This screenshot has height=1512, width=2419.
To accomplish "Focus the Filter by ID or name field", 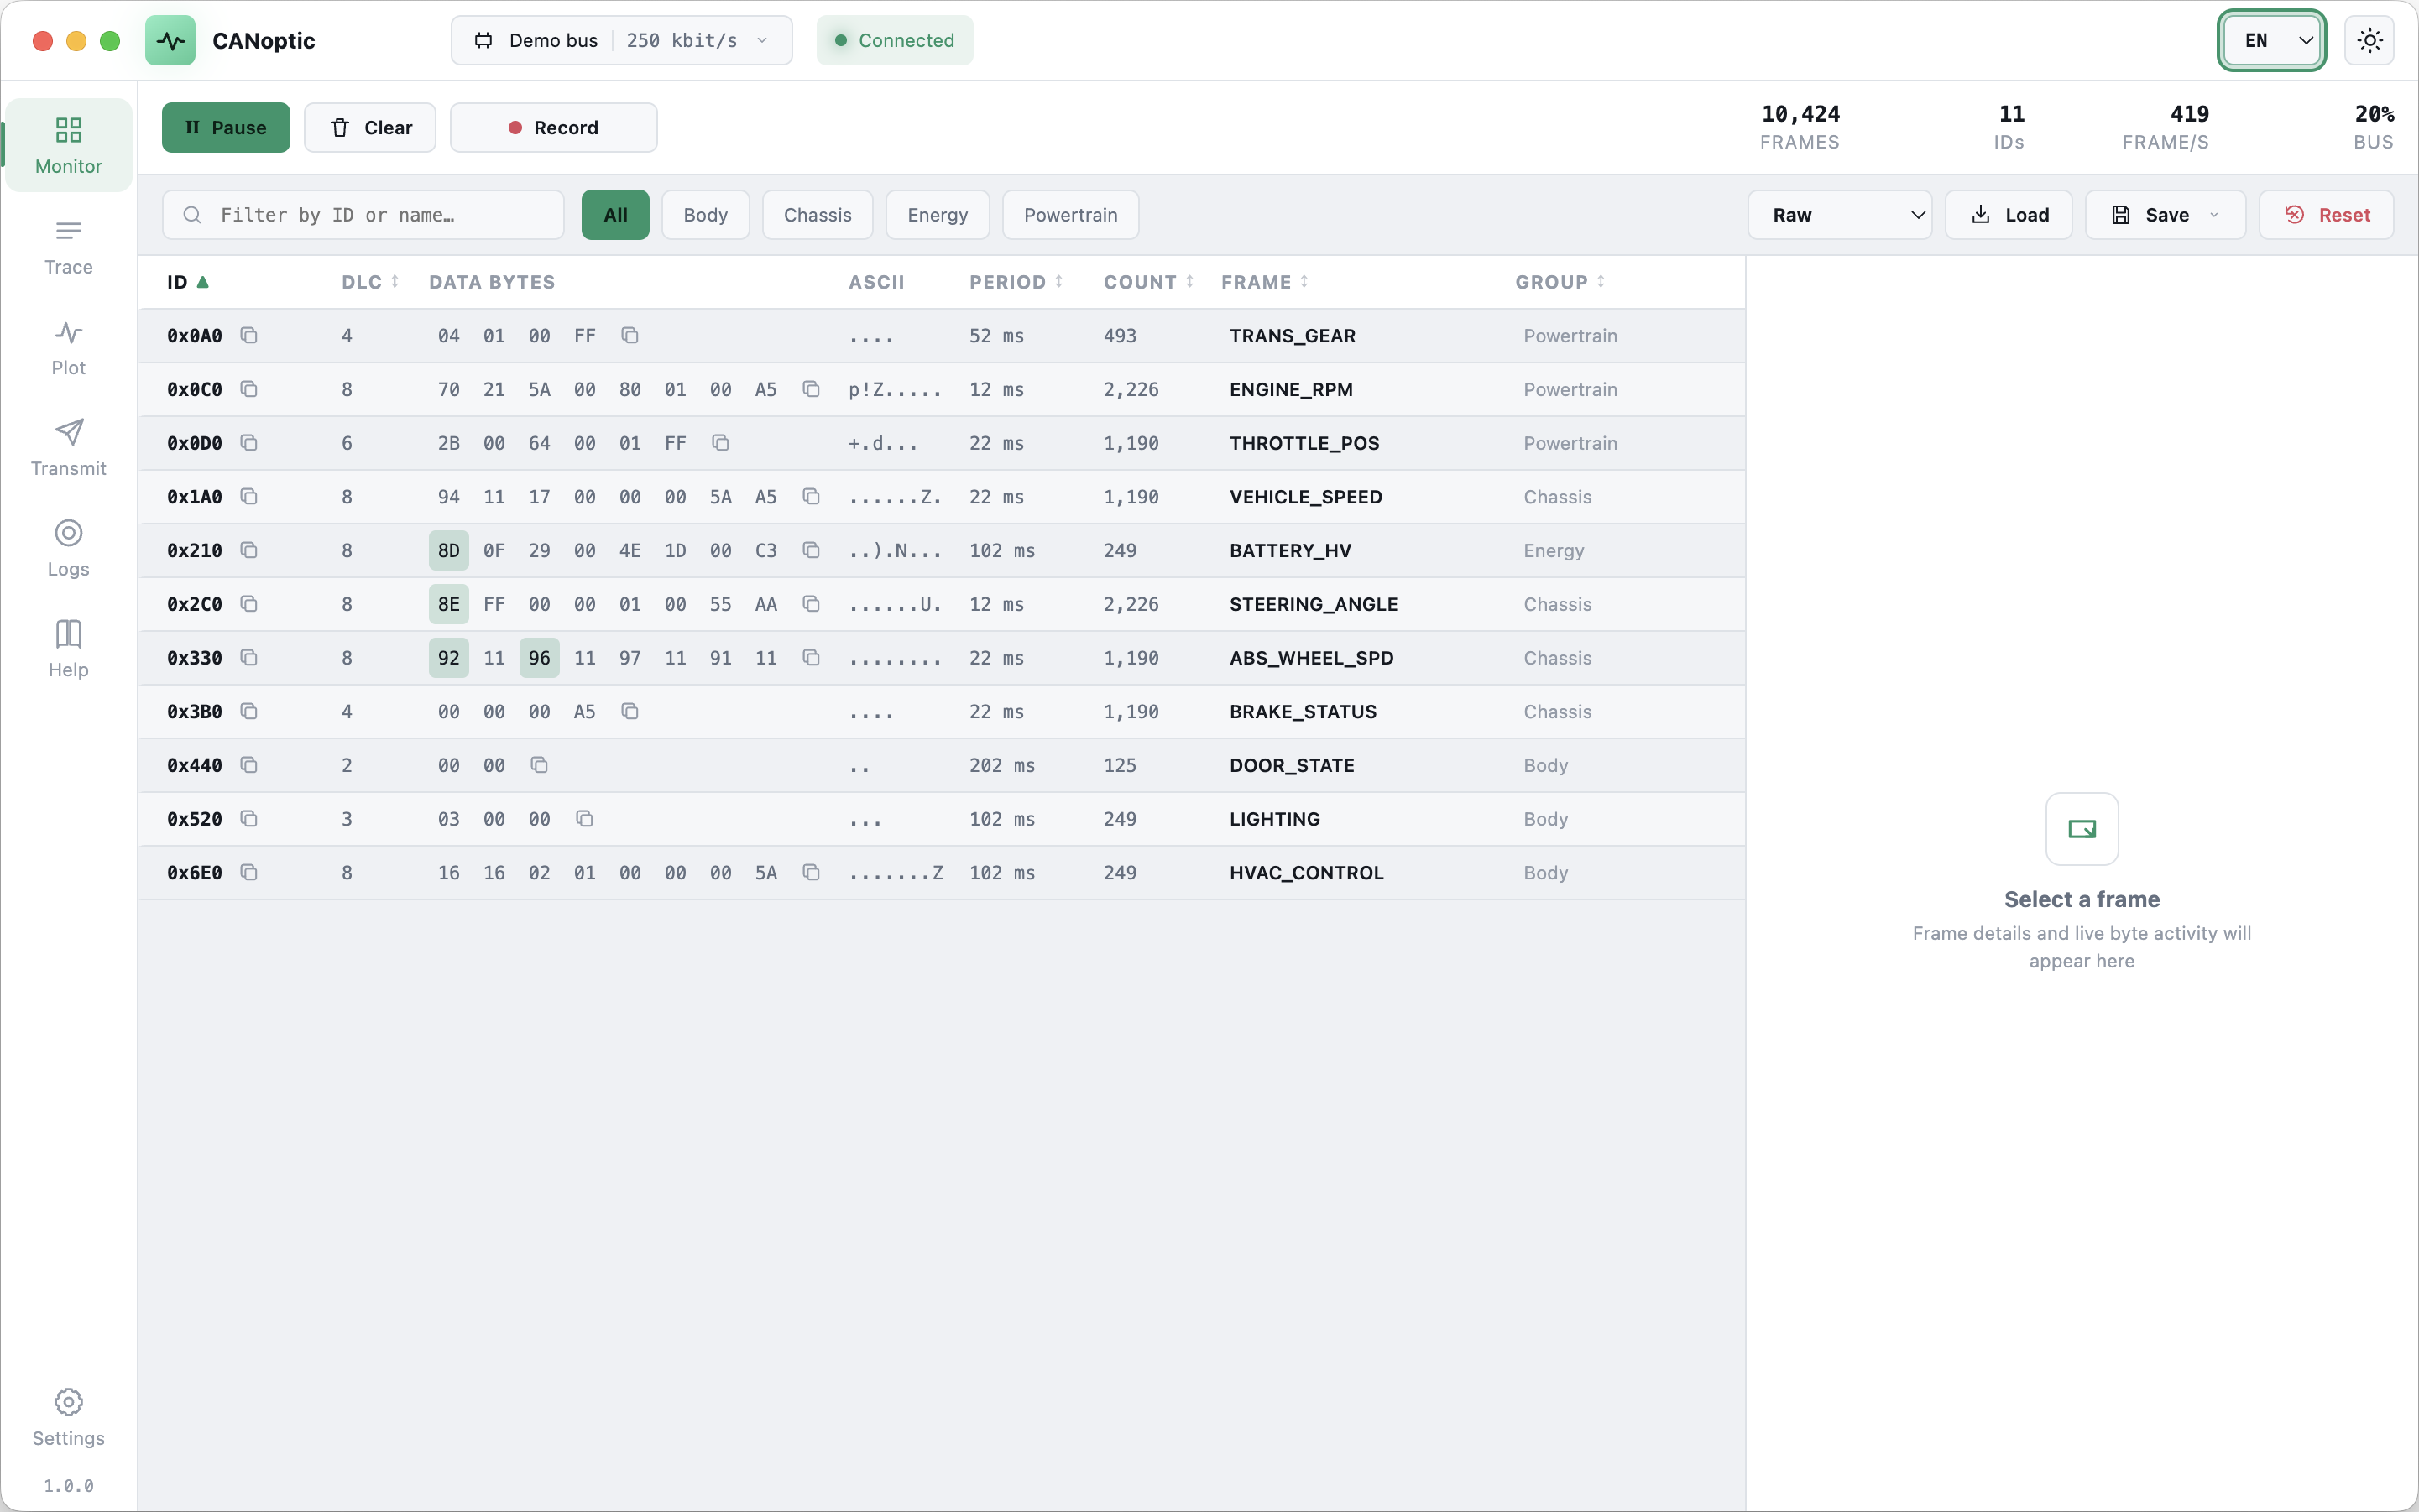I will click(363, 215).
